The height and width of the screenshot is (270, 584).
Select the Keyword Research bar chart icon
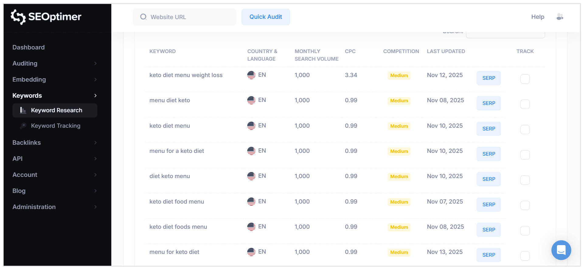click(x=23, y=110)
